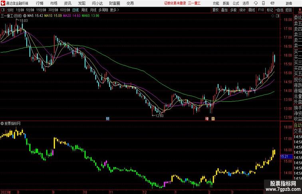Open the 公式 menu
The width and height of the screenshot is (302, 194).
point(236,3)
